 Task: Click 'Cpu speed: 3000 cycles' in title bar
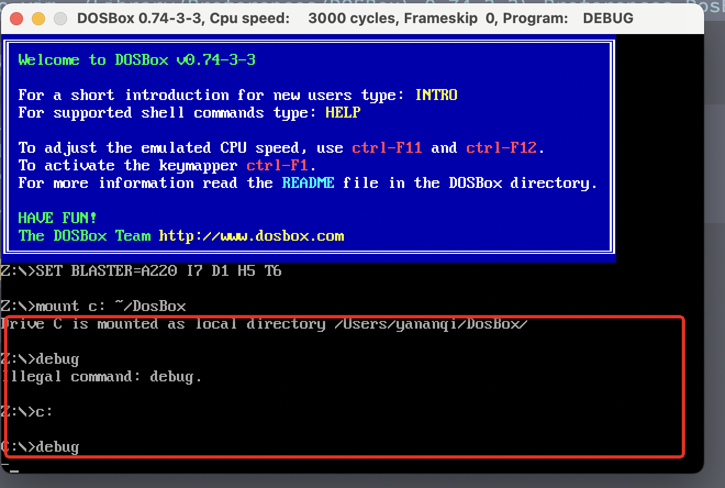(305, 18)
